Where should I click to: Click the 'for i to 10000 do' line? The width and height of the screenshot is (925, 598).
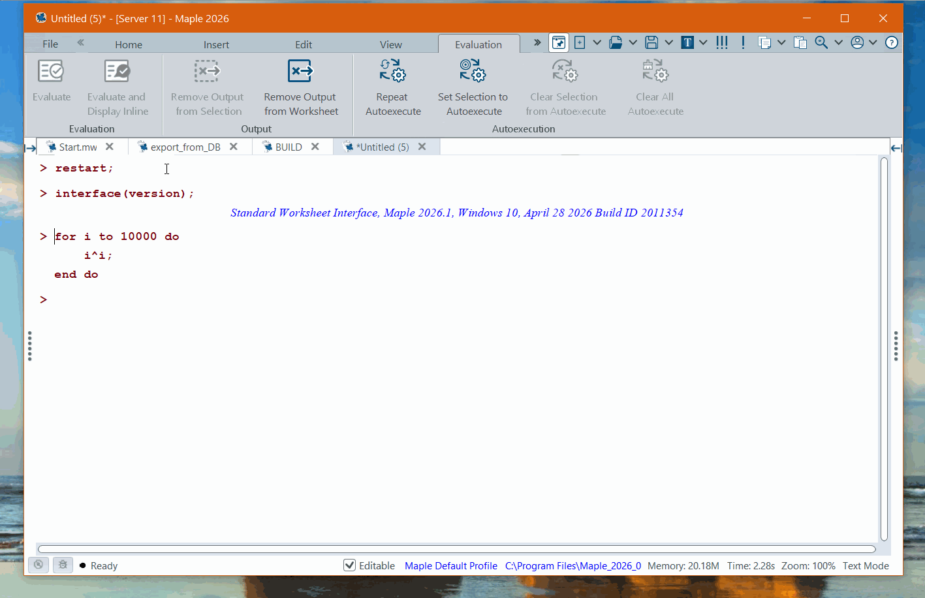point(117,237)
